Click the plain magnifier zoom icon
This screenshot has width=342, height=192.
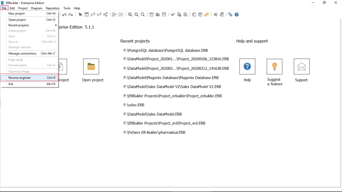[x=143, y=14]
